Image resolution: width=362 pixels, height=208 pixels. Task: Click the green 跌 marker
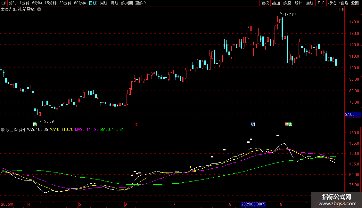pos(35,124)
